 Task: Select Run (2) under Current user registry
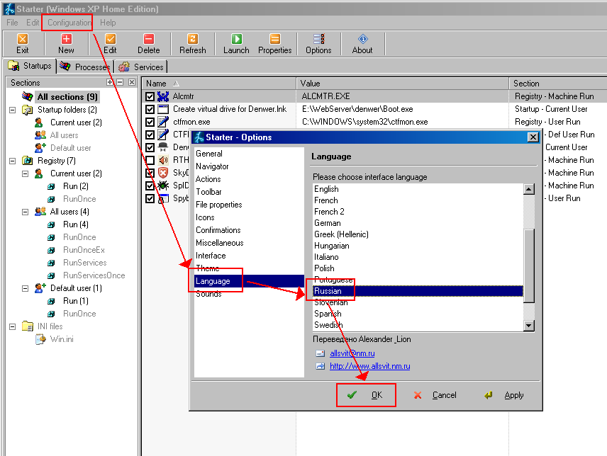click(x=75, y=186)
